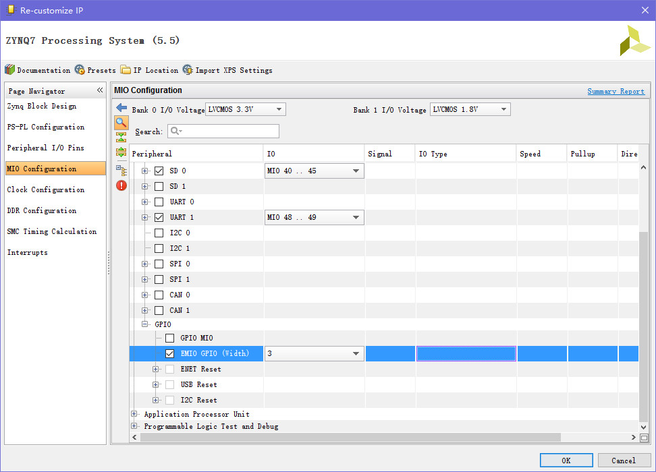656x472 pixels.
Task: Enable the SPI 1 checkbox
Action: pyautogui.click(x=159, y=279)
